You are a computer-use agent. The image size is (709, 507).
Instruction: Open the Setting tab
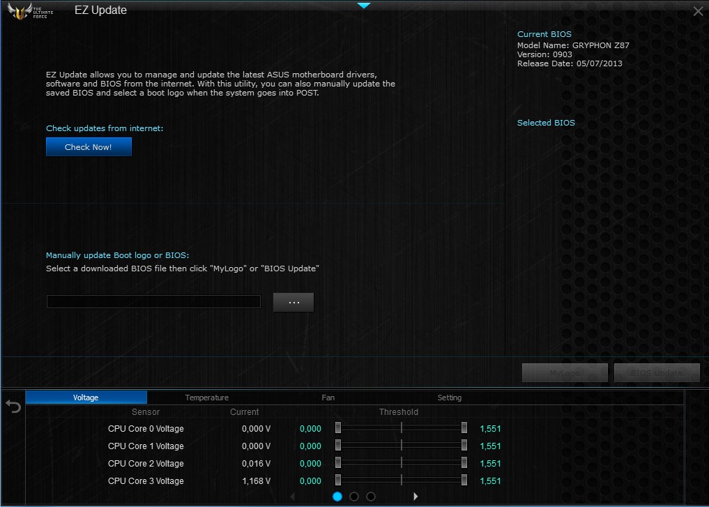450,398
